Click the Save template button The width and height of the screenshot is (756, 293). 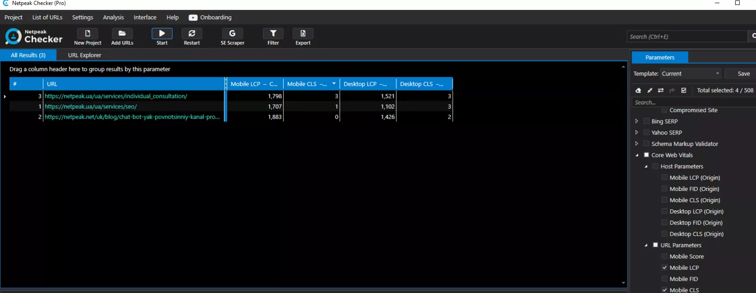(743, 74)
